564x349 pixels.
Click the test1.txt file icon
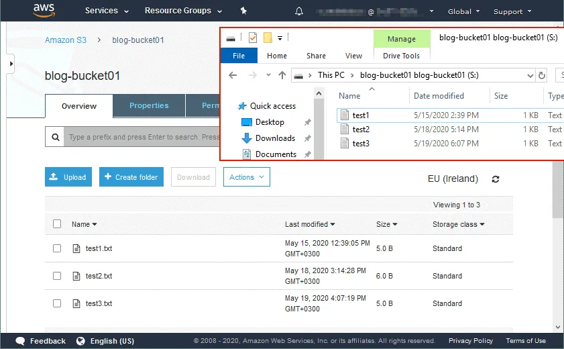[76, 248]
